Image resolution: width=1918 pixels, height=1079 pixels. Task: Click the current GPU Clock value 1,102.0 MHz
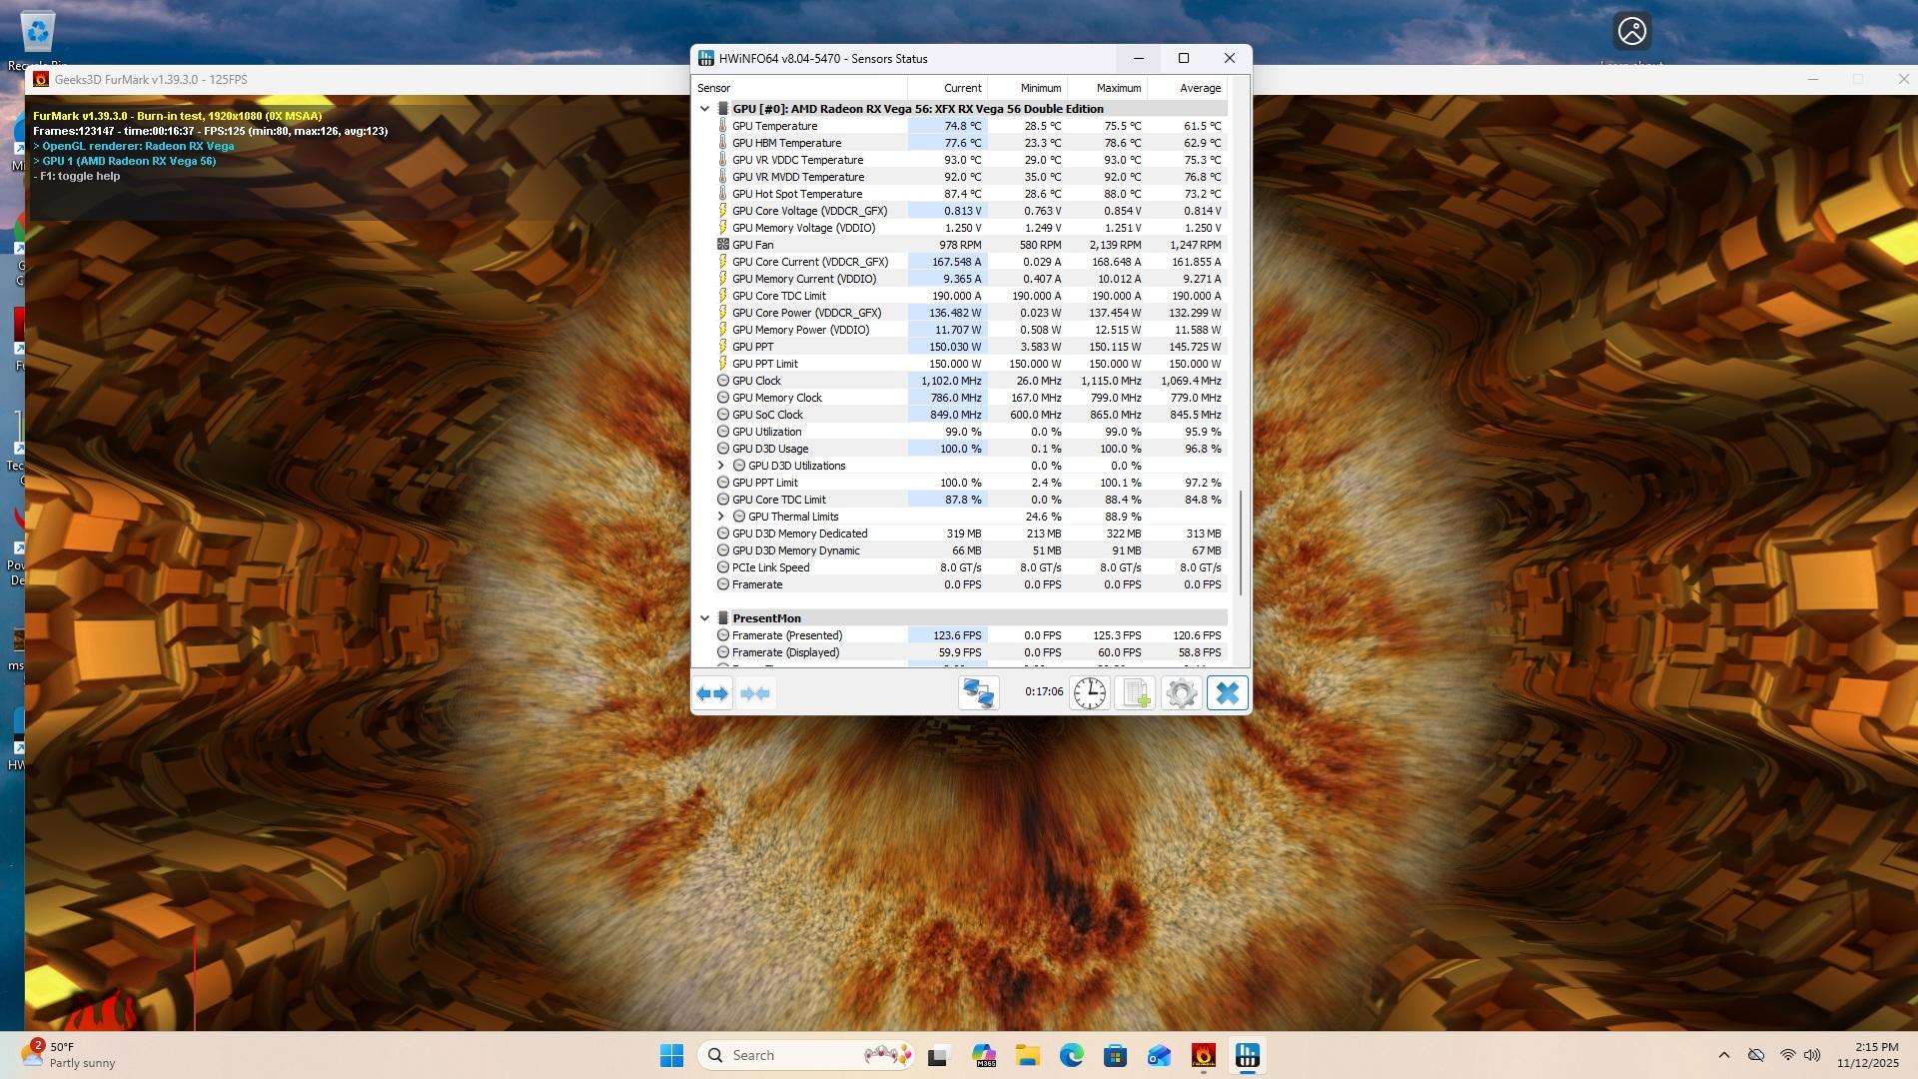click(x=951, y=381)
